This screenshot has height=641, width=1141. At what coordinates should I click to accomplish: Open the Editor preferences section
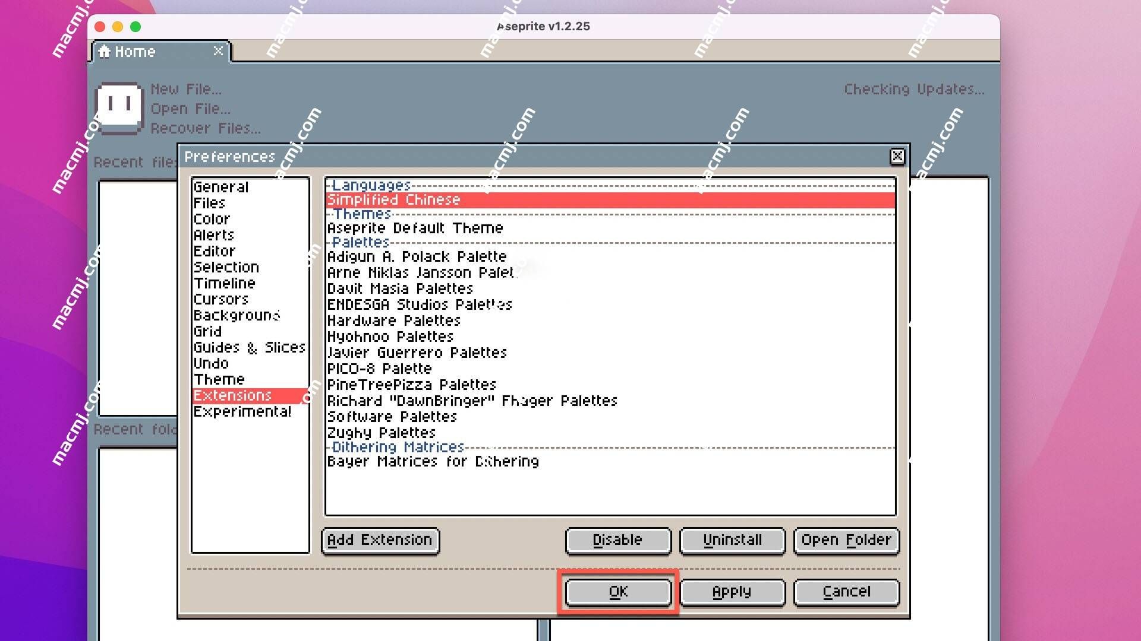(250, 251)
